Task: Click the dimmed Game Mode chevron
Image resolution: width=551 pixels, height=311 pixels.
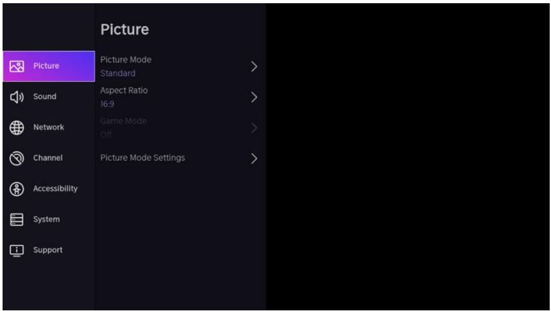Action: tap(254, 128)
